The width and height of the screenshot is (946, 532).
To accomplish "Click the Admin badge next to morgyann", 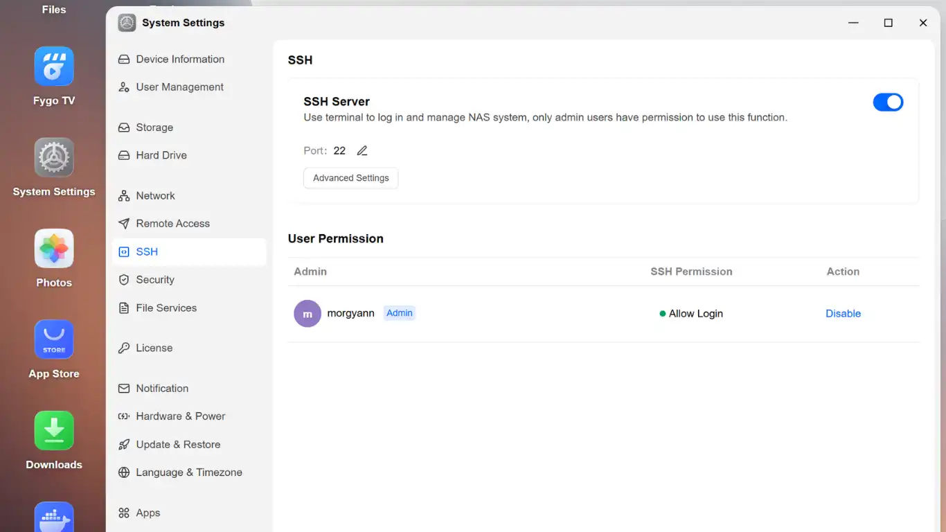I will pyautogui.click(x=400, y=313).
